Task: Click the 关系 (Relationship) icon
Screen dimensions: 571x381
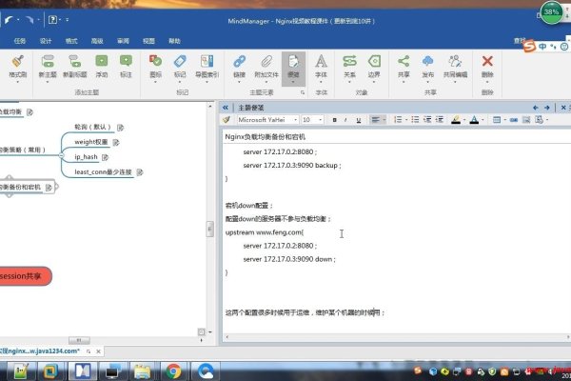Action: (349, 63)
